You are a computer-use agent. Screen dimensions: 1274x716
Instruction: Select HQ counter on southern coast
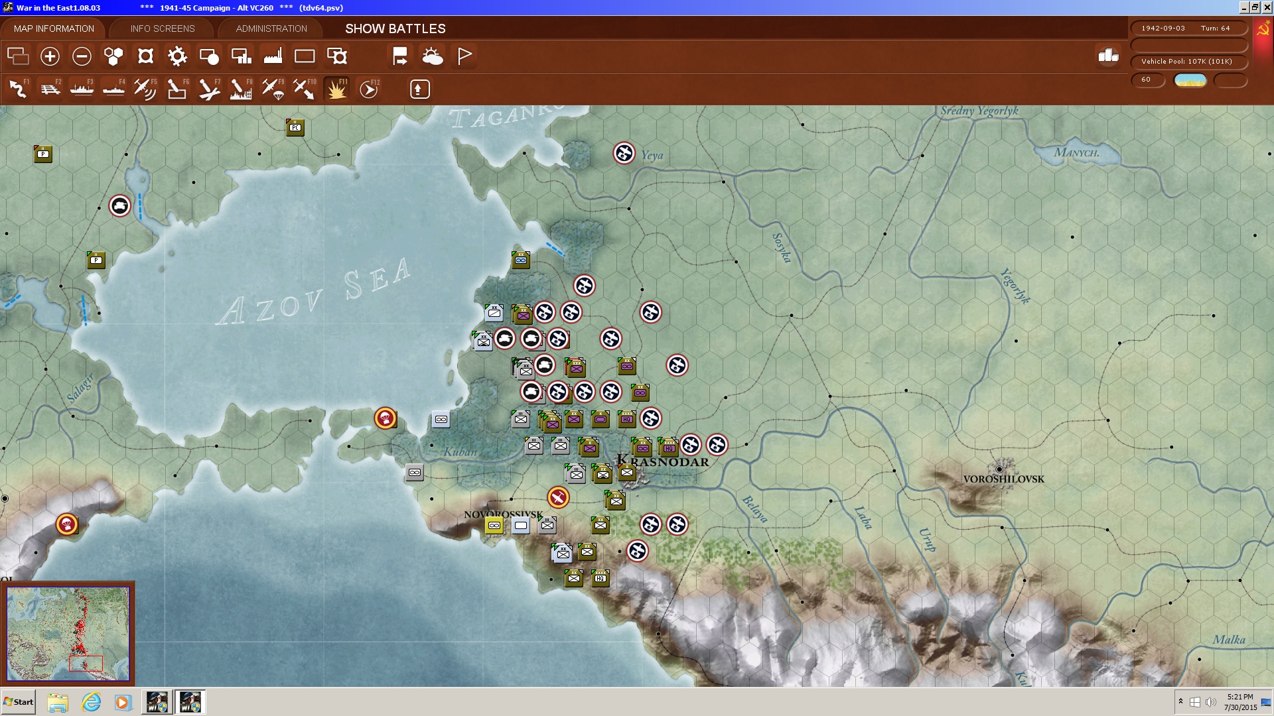point(601,578)
